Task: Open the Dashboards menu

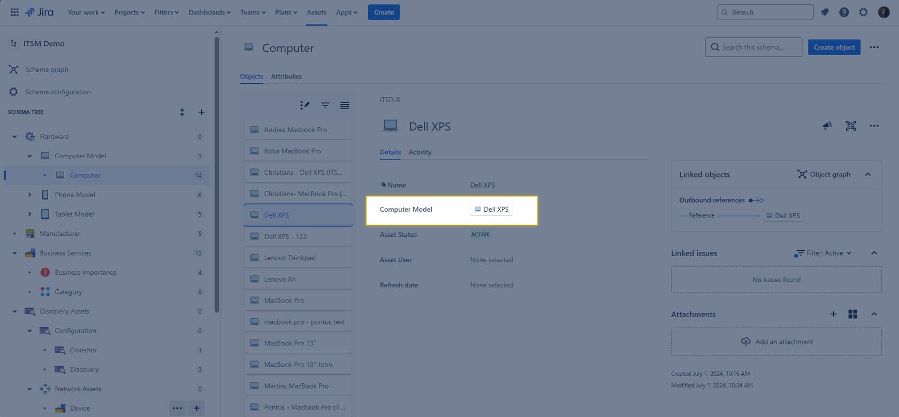Action: (209, 12)
